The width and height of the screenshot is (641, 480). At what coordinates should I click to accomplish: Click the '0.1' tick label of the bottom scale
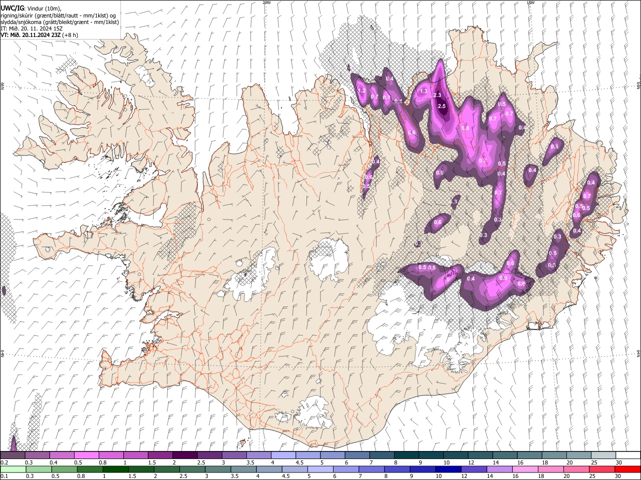pyautogui.click(x=5, y=476)
